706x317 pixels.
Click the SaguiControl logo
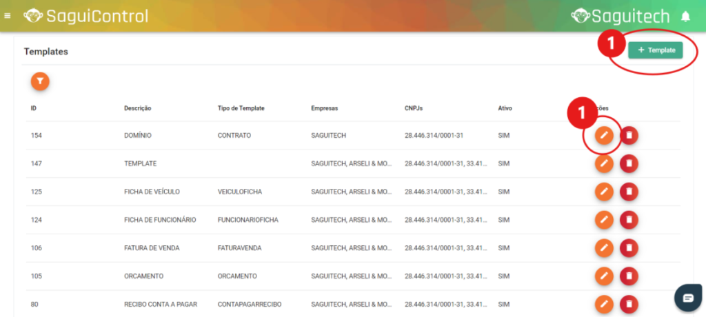tap(86, 15)
